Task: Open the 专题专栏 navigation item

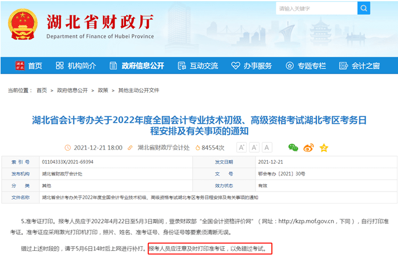Action: coord(312,66)
